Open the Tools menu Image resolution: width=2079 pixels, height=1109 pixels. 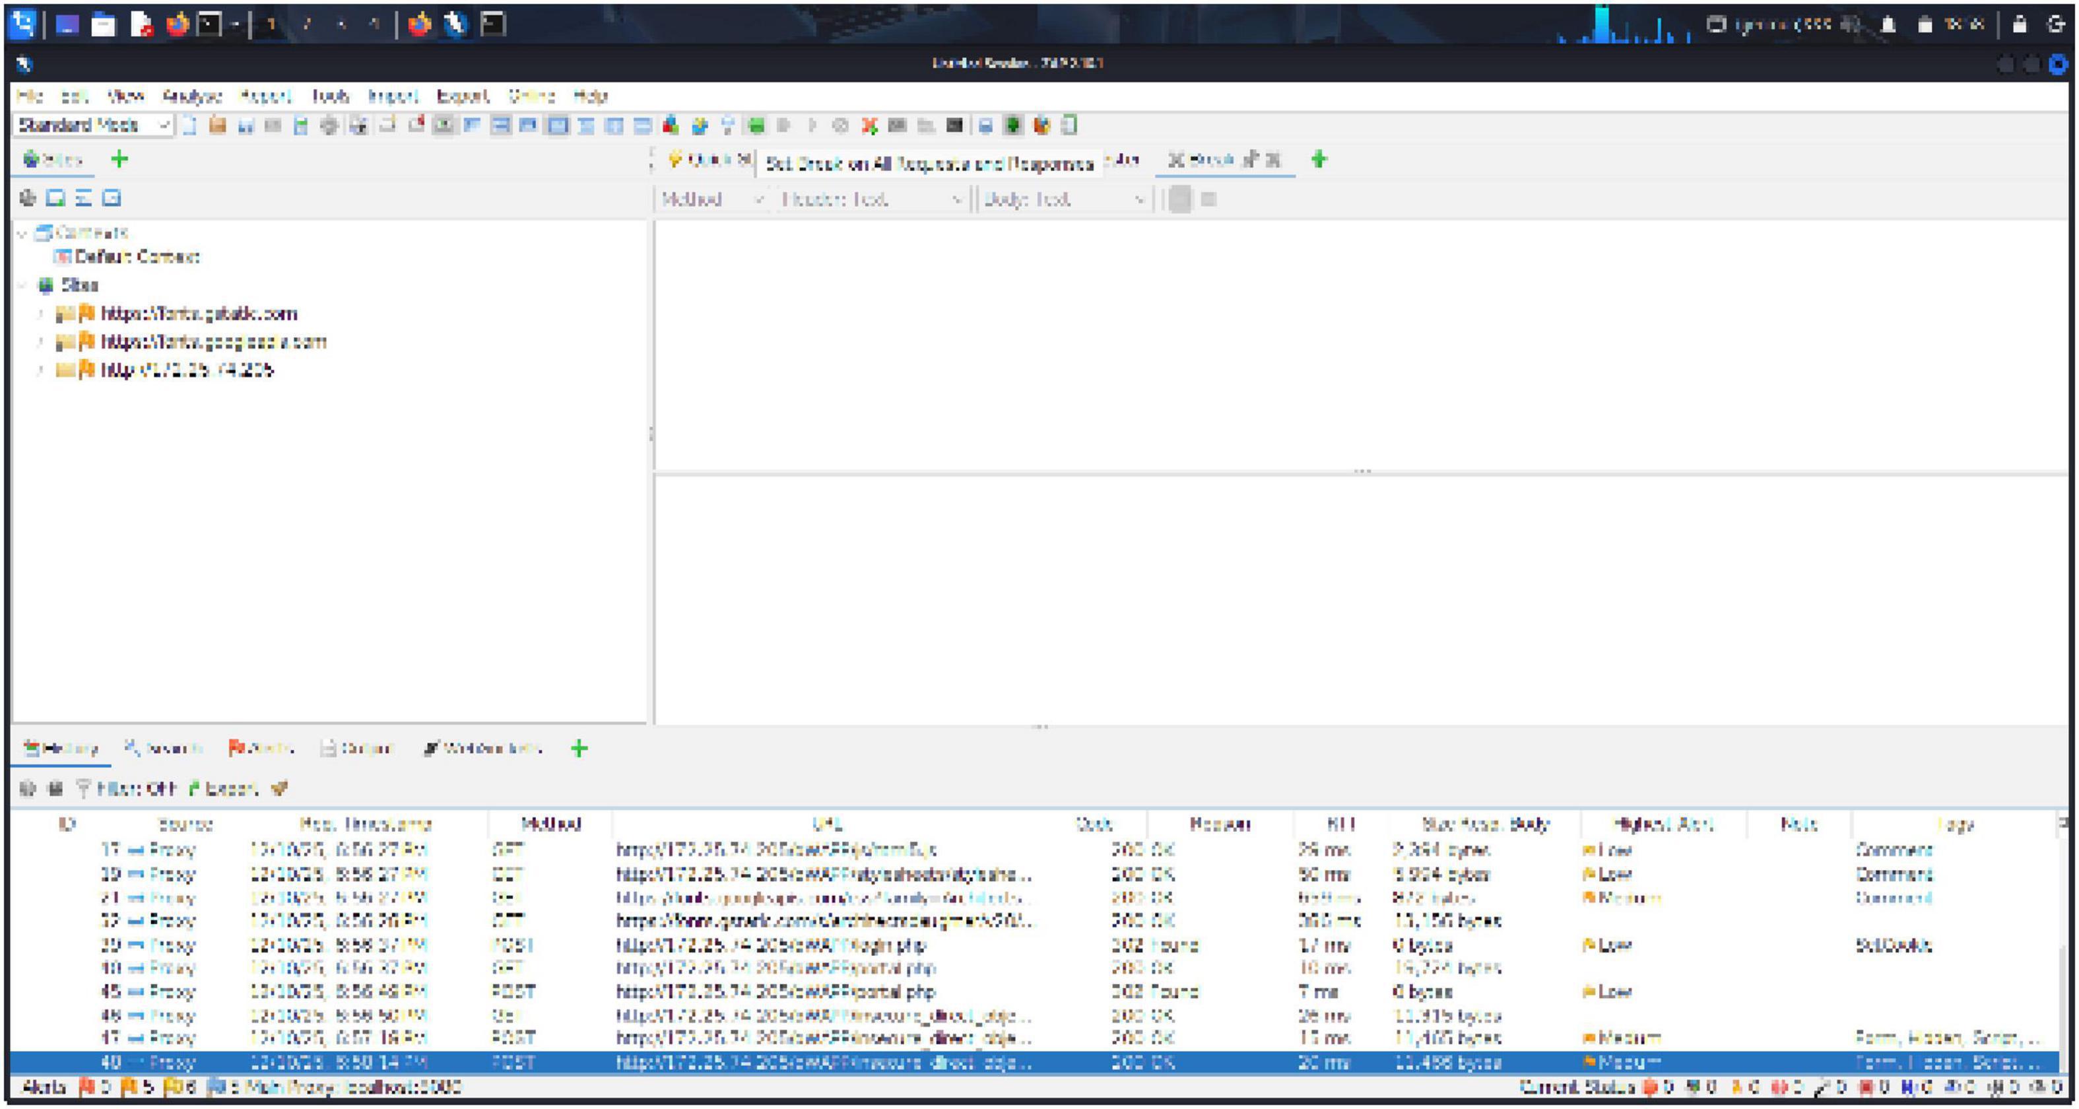click(330, 96)
